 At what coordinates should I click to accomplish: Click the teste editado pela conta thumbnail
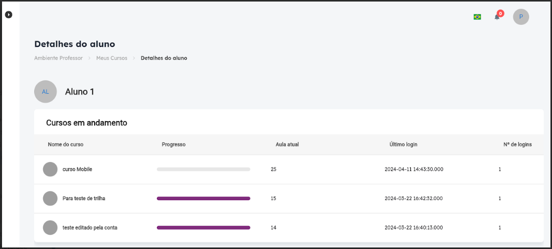pyautogui.click(x=50, y=228)
